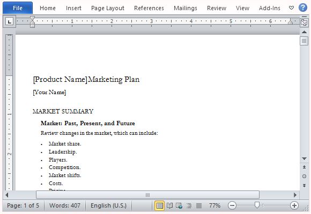Go to previous page button
The width and height of the screenshot is (311, 214).
pos(304,167)
